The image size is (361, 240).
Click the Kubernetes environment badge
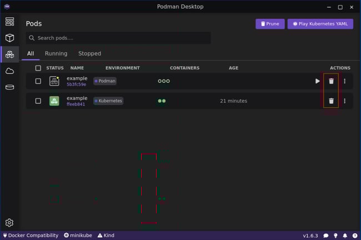tap(108, 101)
